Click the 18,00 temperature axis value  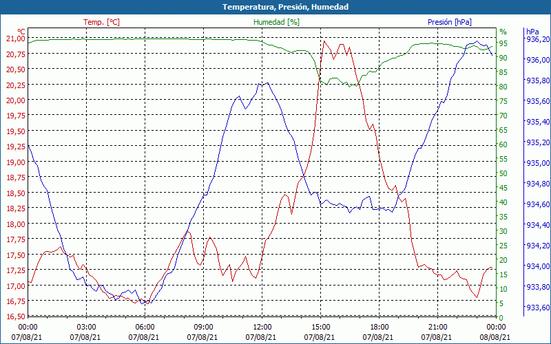point(16,224)
